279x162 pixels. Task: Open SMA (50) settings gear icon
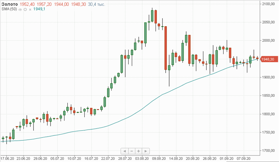click(x=25, y=9)
